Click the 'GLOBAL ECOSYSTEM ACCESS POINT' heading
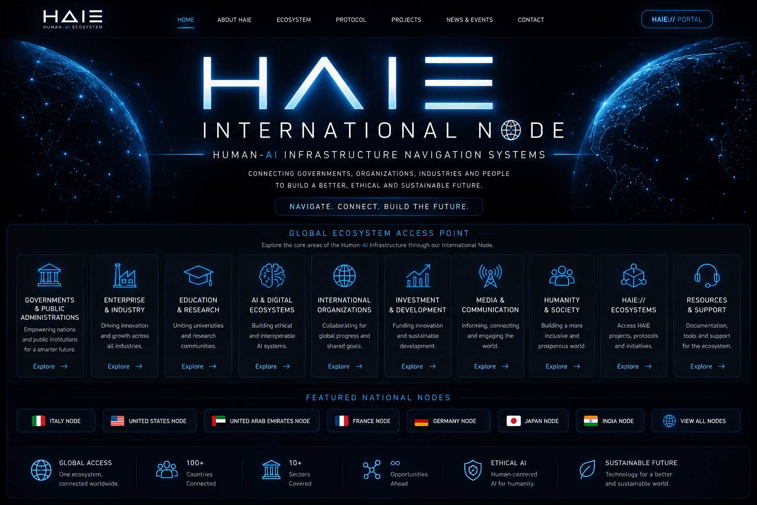Screen dimensions: 757x505 [379, 233]
